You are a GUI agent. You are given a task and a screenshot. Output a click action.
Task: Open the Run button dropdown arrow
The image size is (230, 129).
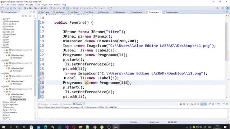click(27, 8)
